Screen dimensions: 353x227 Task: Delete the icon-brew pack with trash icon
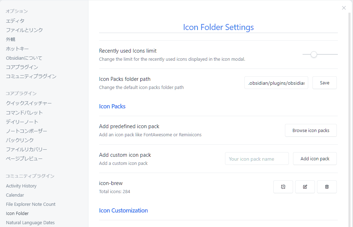(327, 187)
